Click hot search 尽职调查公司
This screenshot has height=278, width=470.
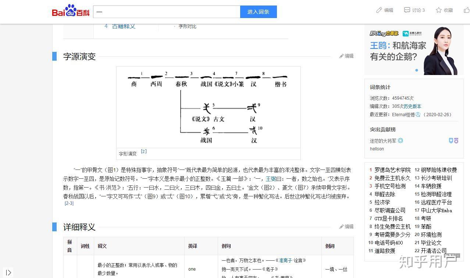tap(390, 210)
